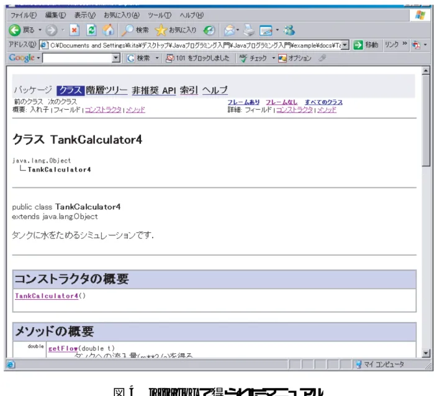The width and height of the screenshot is (434, 396).
Task: Click the Back (戻る) arrow button
Action: [14, 30]
